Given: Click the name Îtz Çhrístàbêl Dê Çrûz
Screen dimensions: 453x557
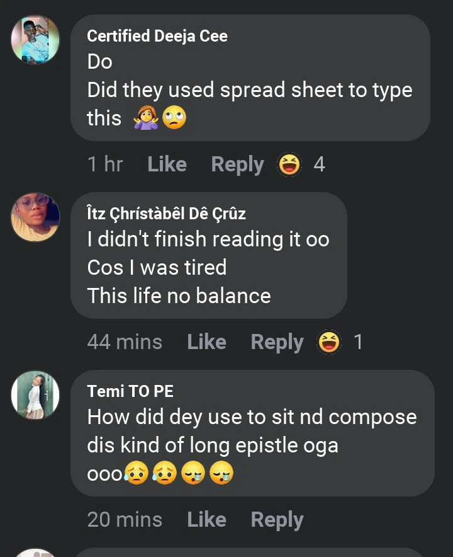Looking at the screenshot, I should pos(166,214).
